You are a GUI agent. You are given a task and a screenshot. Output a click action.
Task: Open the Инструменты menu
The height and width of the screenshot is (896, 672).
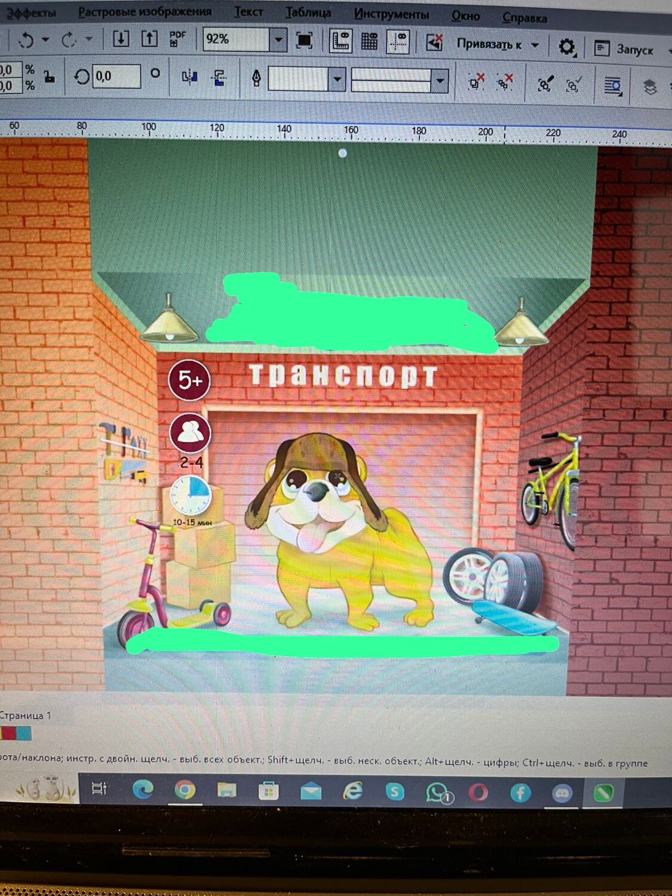pyautogui.click(x=391, y=14)
